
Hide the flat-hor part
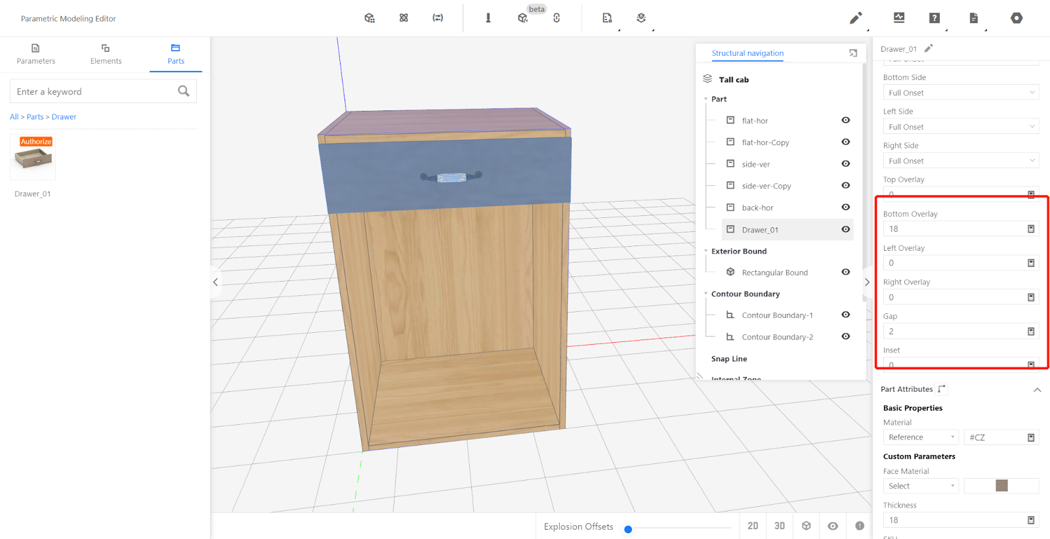point(846,120)
